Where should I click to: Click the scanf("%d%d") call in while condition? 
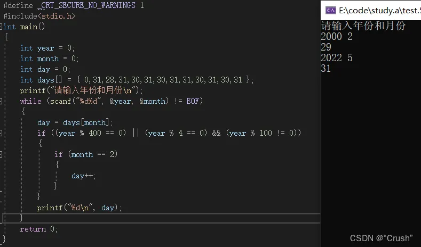click(x=109, y=101)
